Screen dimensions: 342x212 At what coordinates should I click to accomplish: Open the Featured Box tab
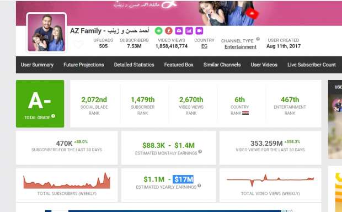point(179,65)
